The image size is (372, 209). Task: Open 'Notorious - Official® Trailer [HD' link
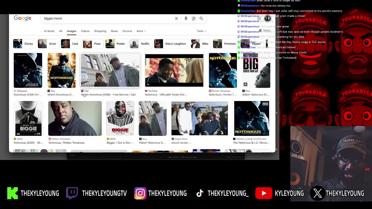pos(166,95)
